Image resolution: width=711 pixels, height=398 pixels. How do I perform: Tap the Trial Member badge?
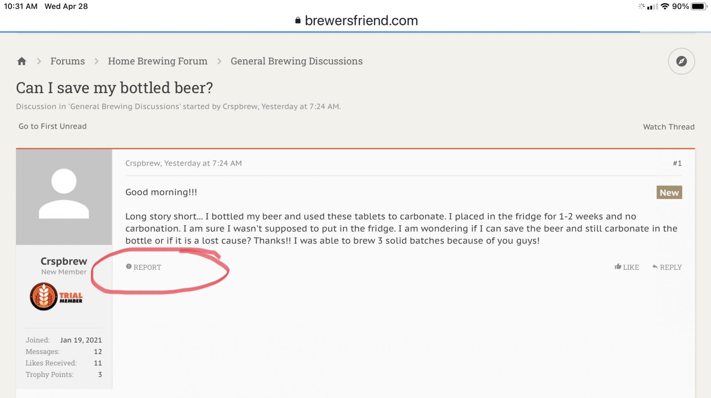coord(56,296)
